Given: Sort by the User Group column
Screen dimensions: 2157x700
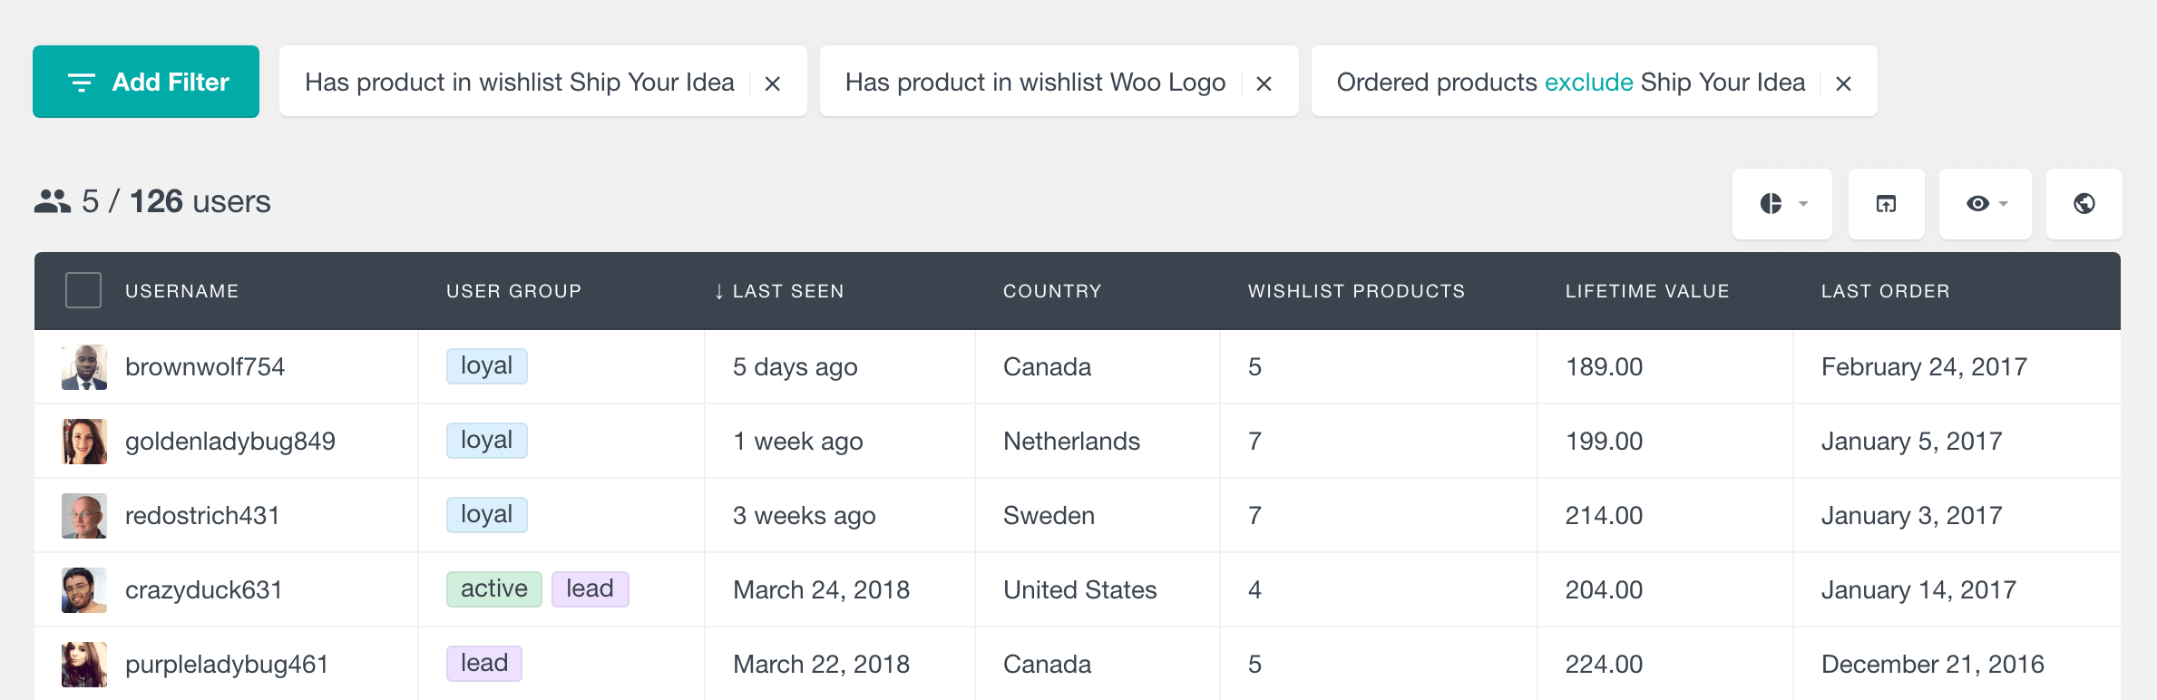Looking at the screenshot, I should 513,291.
